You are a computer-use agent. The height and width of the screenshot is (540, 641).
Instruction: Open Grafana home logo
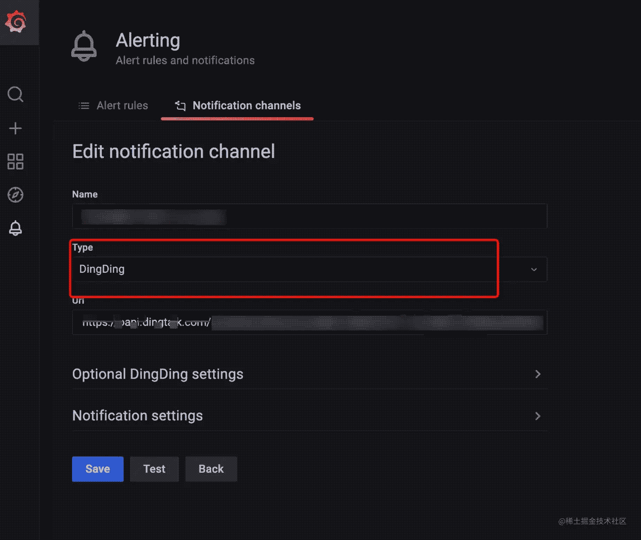coord(16,22)
